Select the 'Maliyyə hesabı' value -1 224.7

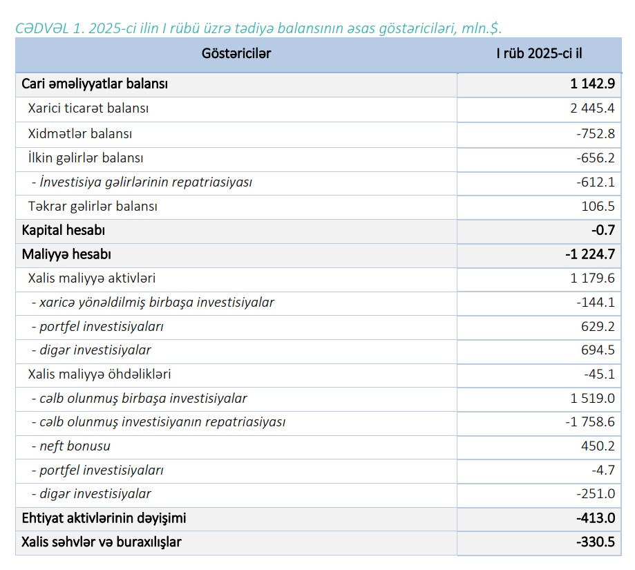[589, 254]
